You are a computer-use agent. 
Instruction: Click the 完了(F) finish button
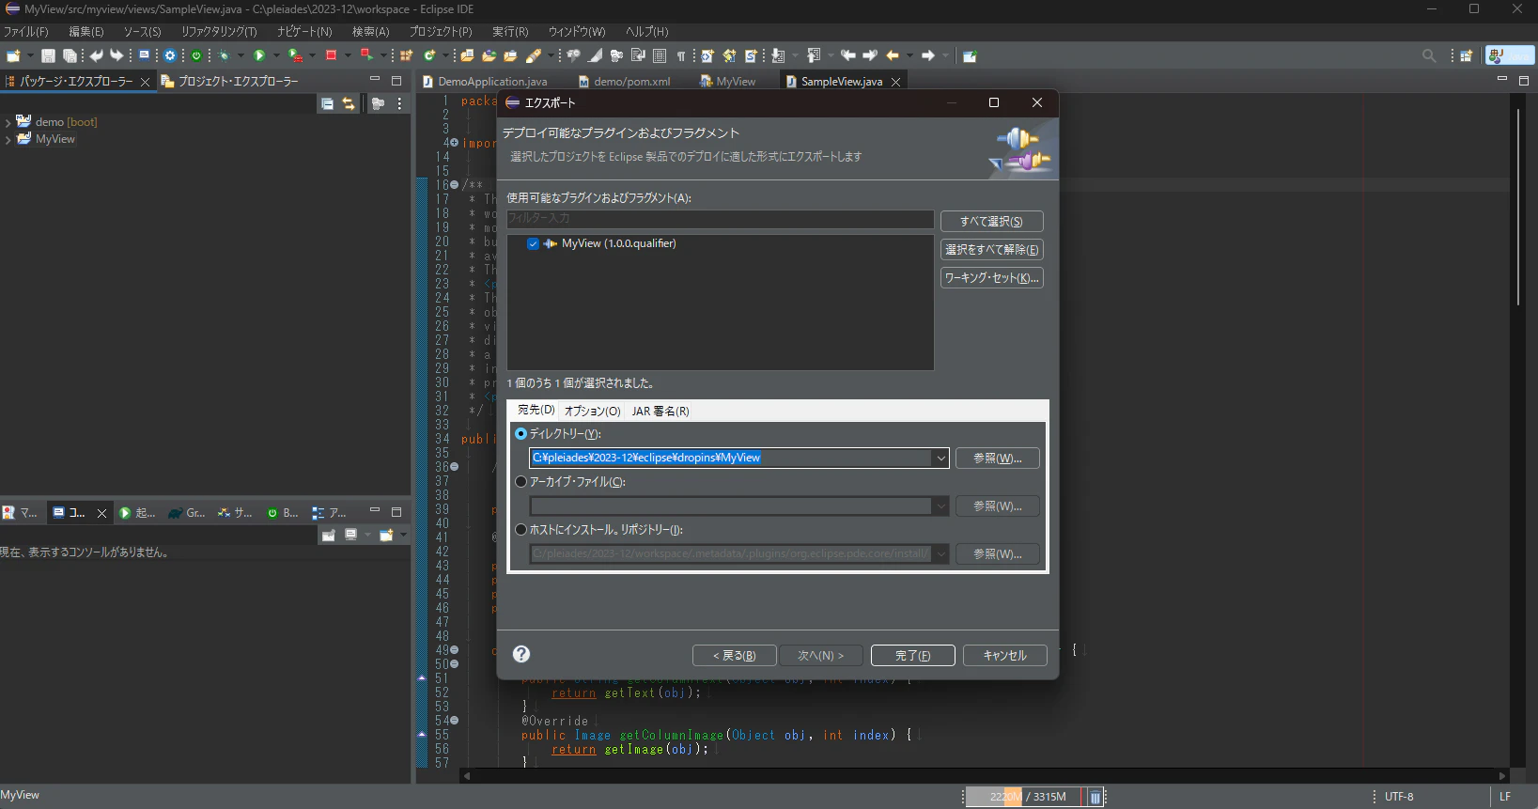point(913,656)
